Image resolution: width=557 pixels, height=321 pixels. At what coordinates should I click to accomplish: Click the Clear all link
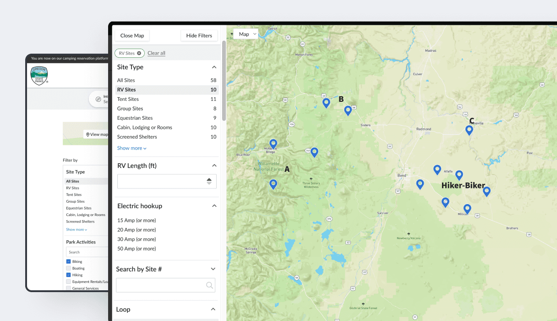click(x=157, y=53)
